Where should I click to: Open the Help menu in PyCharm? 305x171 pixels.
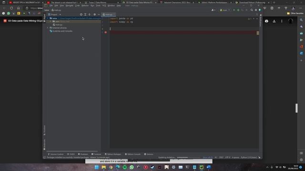tap(119, 6)
